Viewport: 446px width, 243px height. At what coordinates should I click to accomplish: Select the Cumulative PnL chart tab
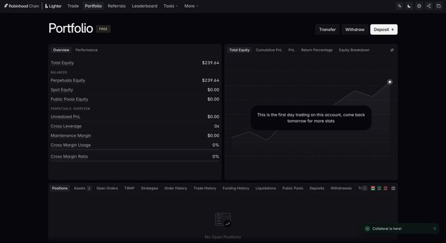(x=269, y=50)
